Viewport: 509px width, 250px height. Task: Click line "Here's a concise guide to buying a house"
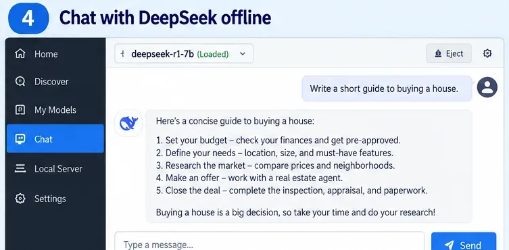(235, 122)
